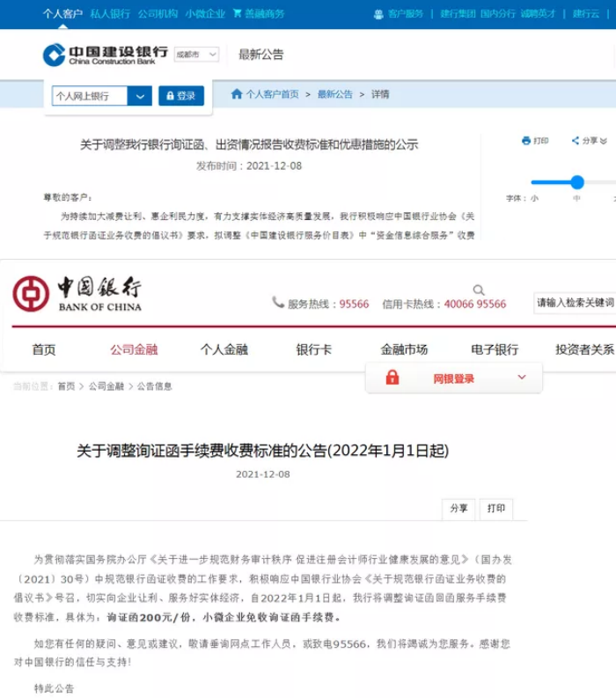The width and height of the screenshot is (616, 698).
Task: Expand the 网银登录 chevron
Action: click(x=522, y=378)
